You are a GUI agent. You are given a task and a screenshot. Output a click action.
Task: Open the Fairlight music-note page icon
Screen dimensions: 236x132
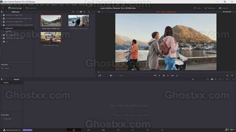(147, 130)
